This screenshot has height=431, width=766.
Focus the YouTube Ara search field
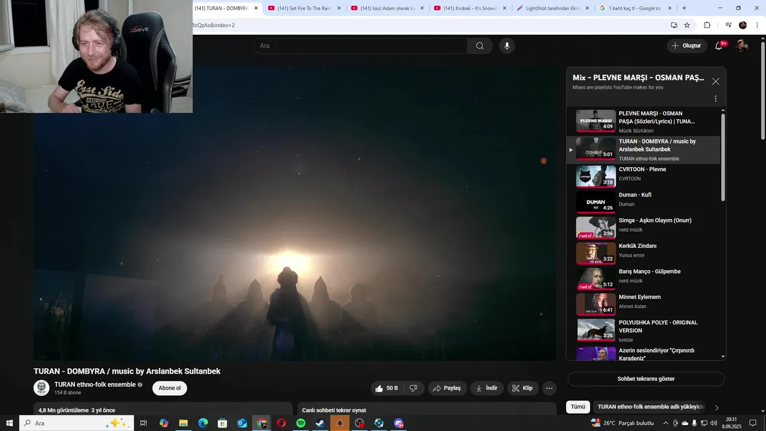click(360, 46)
